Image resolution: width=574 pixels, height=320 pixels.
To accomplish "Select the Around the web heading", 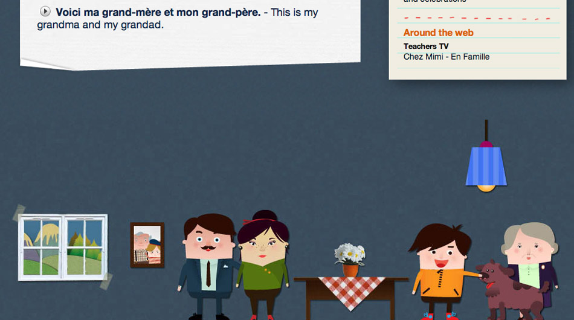I will 438,33.
